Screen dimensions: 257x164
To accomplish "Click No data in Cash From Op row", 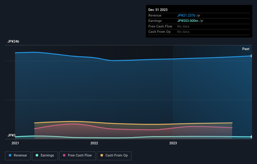I will (183, 32).
